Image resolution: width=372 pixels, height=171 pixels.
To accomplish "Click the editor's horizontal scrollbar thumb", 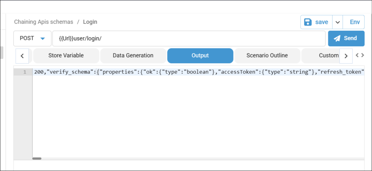I will click(x=37, y=158).
